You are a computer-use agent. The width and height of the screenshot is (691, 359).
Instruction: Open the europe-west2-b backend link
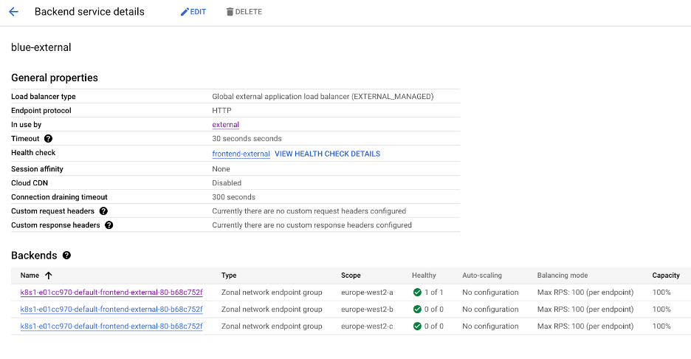pyautogui.click(x=111, y=310)
